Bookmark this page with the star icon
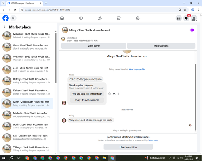 pyautogui.click(x=185, y=10)
